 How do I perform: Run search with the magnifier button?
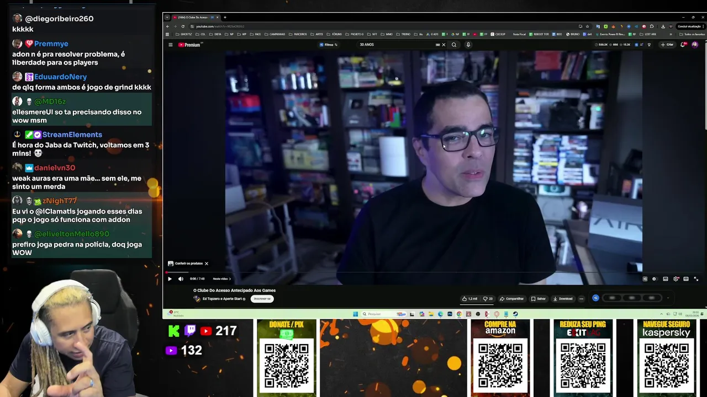click(454, 45)
